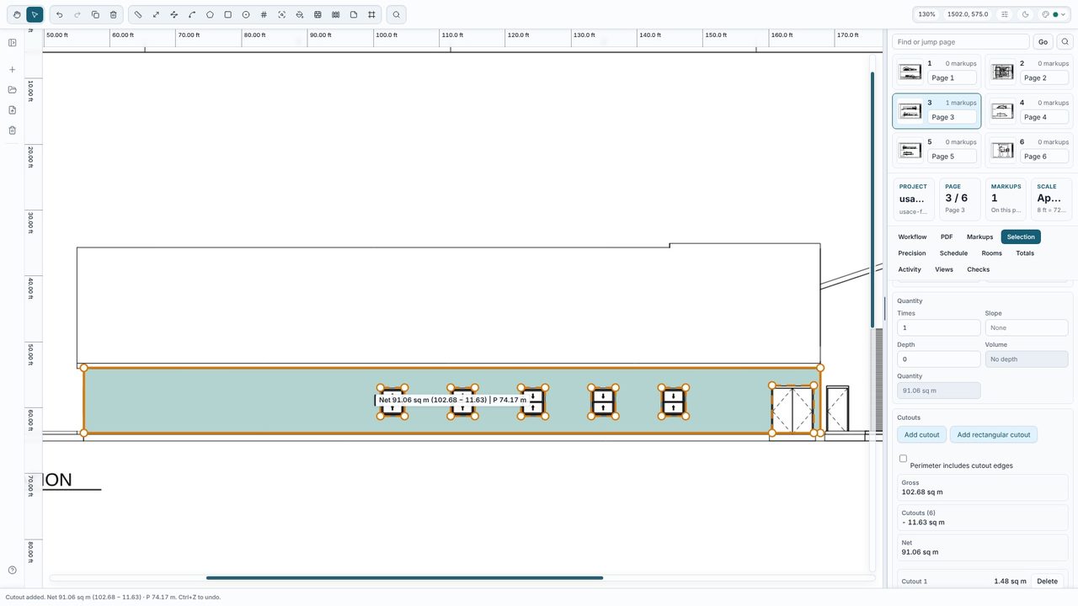Click the Add cutout button

pos(921,435)
